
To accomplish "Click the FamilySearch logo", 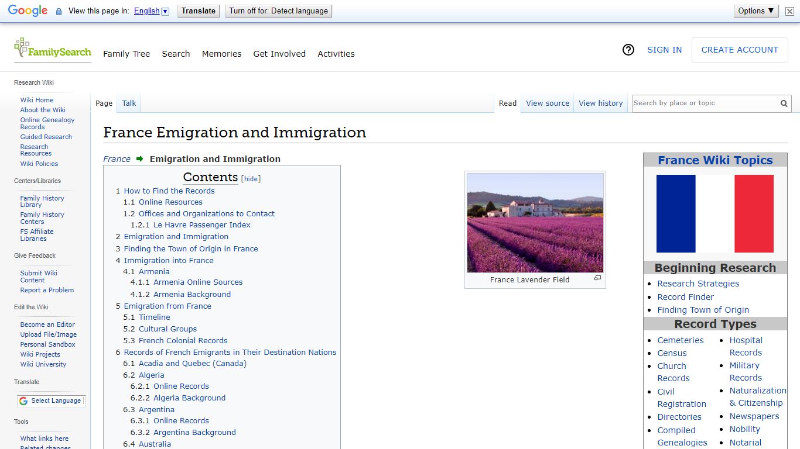I will coord(53,49).
